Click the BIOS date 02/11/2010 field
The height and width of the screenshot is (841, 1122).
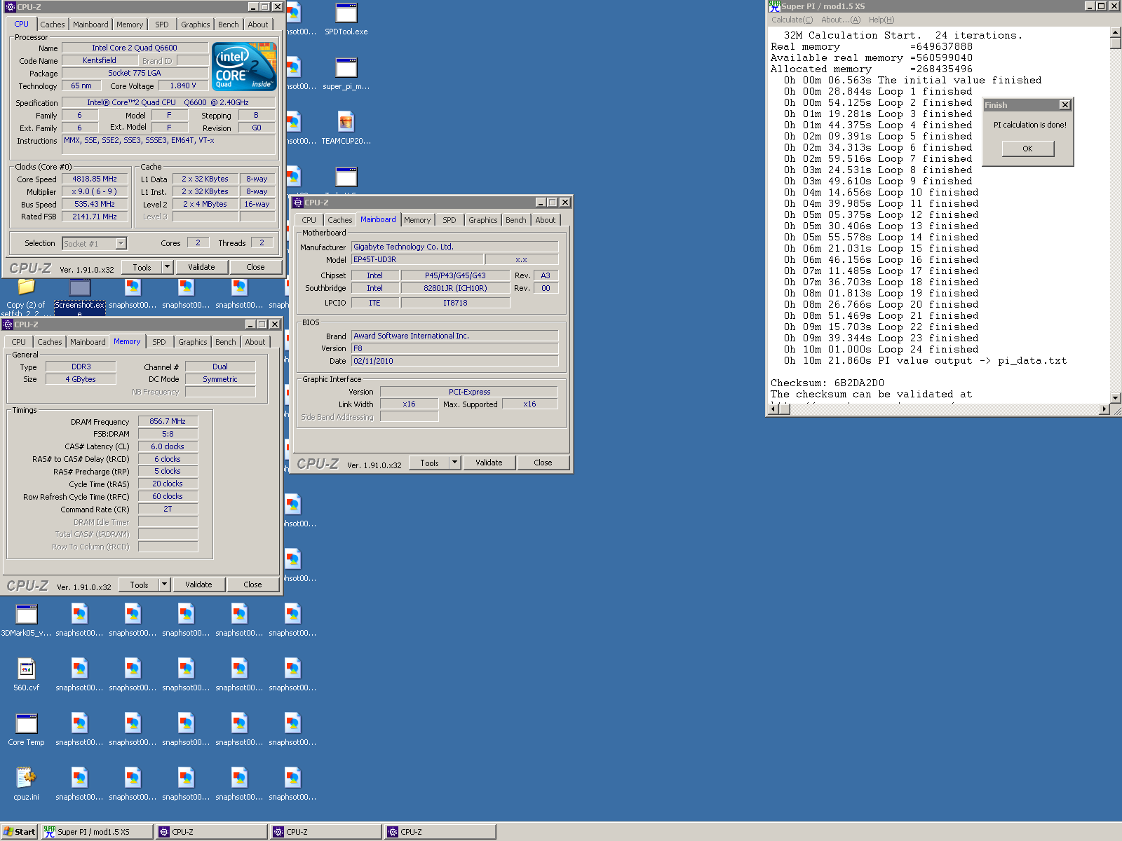[x=454, y=361]
